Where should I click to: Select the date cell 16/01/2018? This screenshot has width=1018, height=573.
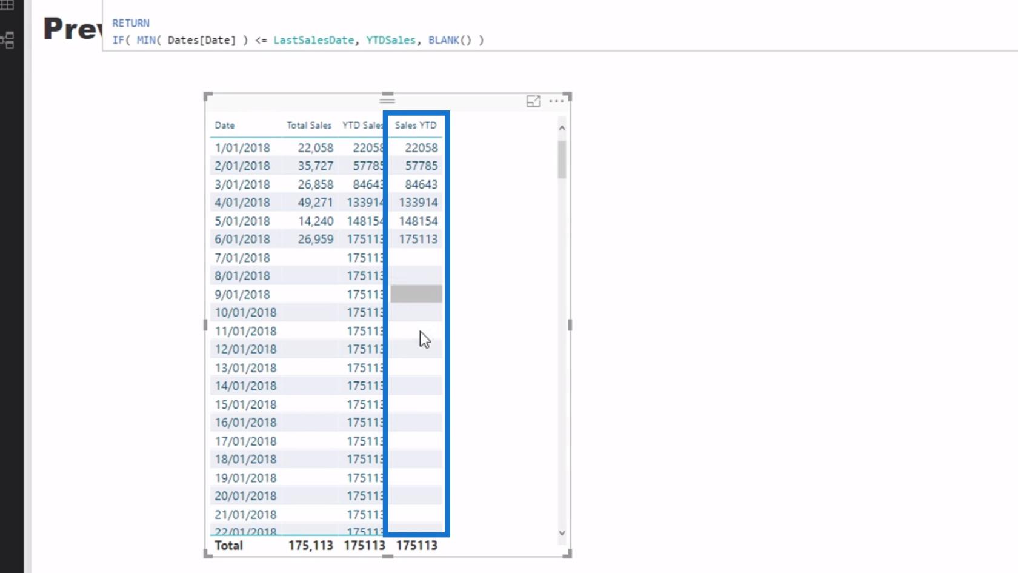[245, 423]
